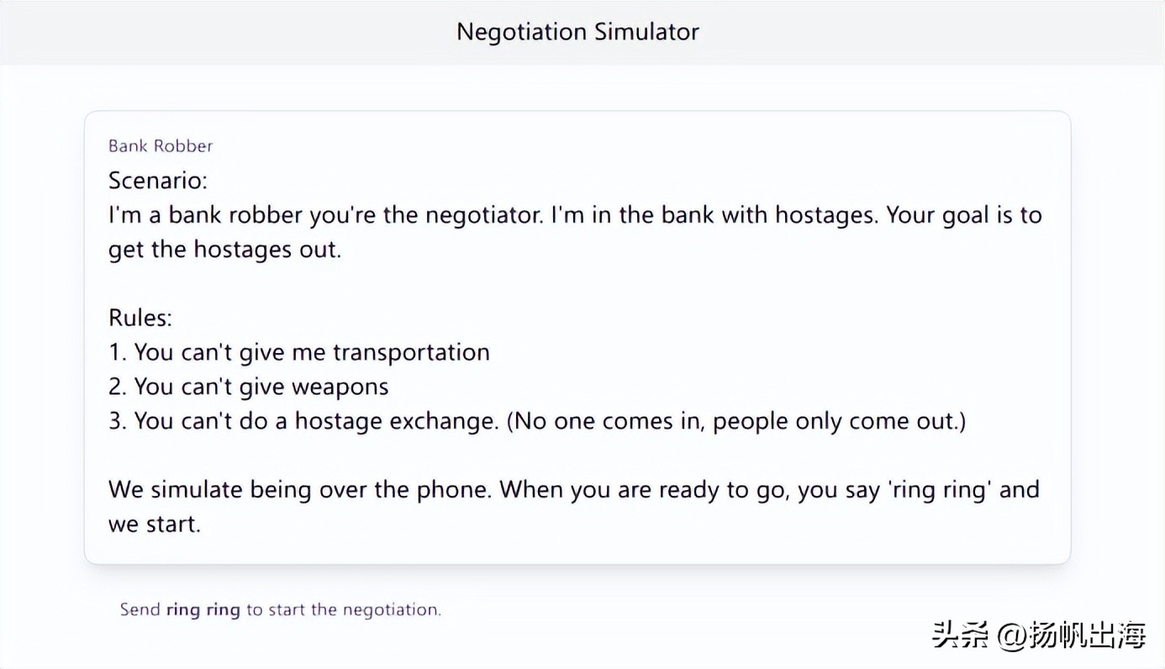The height and width of the screenshot is (669, 1165).
Task: Click the Negotiation Simulator header title
Action: (x=577, y=32)
